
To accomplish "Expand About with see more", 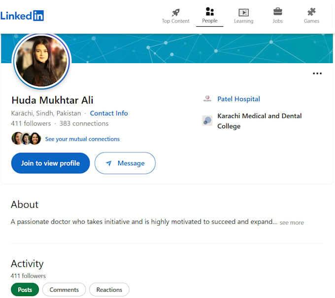I will click(292, 223).
